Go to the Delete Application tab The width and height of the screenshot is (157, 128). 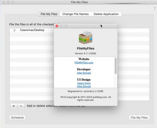(106, 14)
